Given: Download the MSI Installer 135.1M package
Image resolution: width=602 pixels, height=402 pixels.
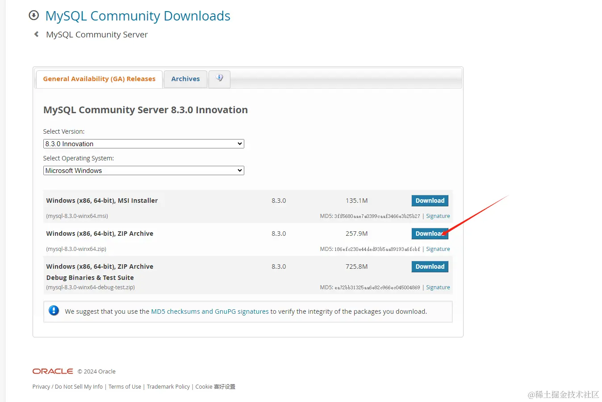Looking at the screenshot, I should coord(430,201).
